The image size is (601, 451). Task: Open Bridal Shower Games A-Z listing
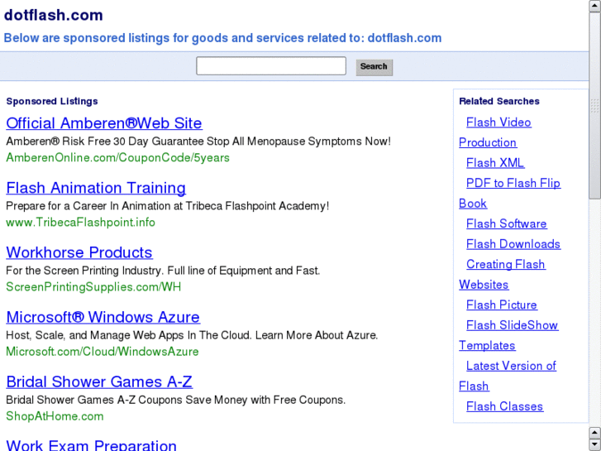(99, 381)
